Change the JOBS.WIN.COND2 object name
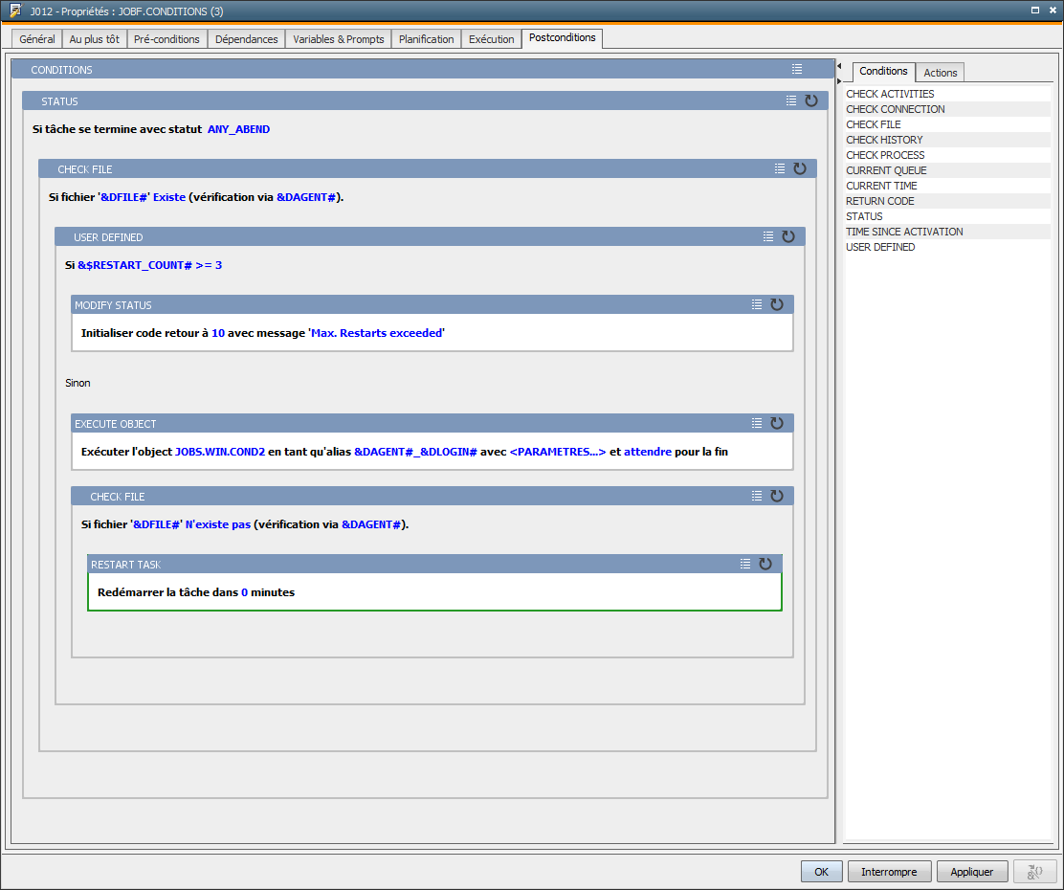This screenshot has height=890, width=1064. (x=220, y=452)
